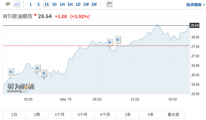Select the 1 minute interval
Image resolution: width=206 pixels, height=120 pixels.
(x=31, y=4)
